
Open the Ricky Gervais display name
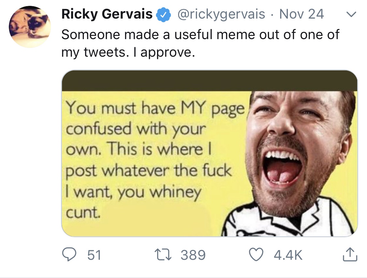pos(107,14)
